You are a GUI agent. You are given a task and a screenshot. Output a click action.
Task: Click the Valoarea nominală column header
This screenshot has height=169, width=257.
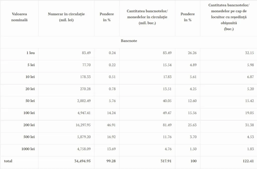point(19,17)
